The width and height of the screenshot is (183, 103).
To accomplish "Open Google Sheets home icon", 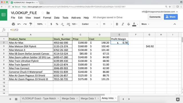I will click(3, 15).
